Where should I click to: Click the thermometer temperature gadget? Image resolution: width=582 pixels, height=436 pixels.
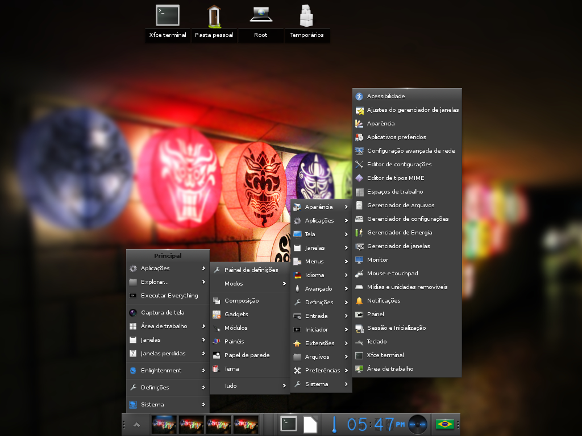(x=334, y=424)
